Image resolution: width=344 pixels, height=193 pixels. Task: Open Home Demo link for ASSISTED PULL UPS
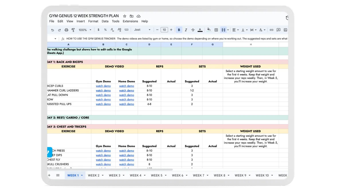coord(126,104)
